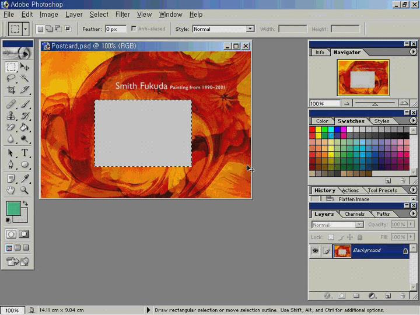Pick the red swatch in Swatches
The image size is (420, 315).
pyautogui.click(x=312, y=129)
